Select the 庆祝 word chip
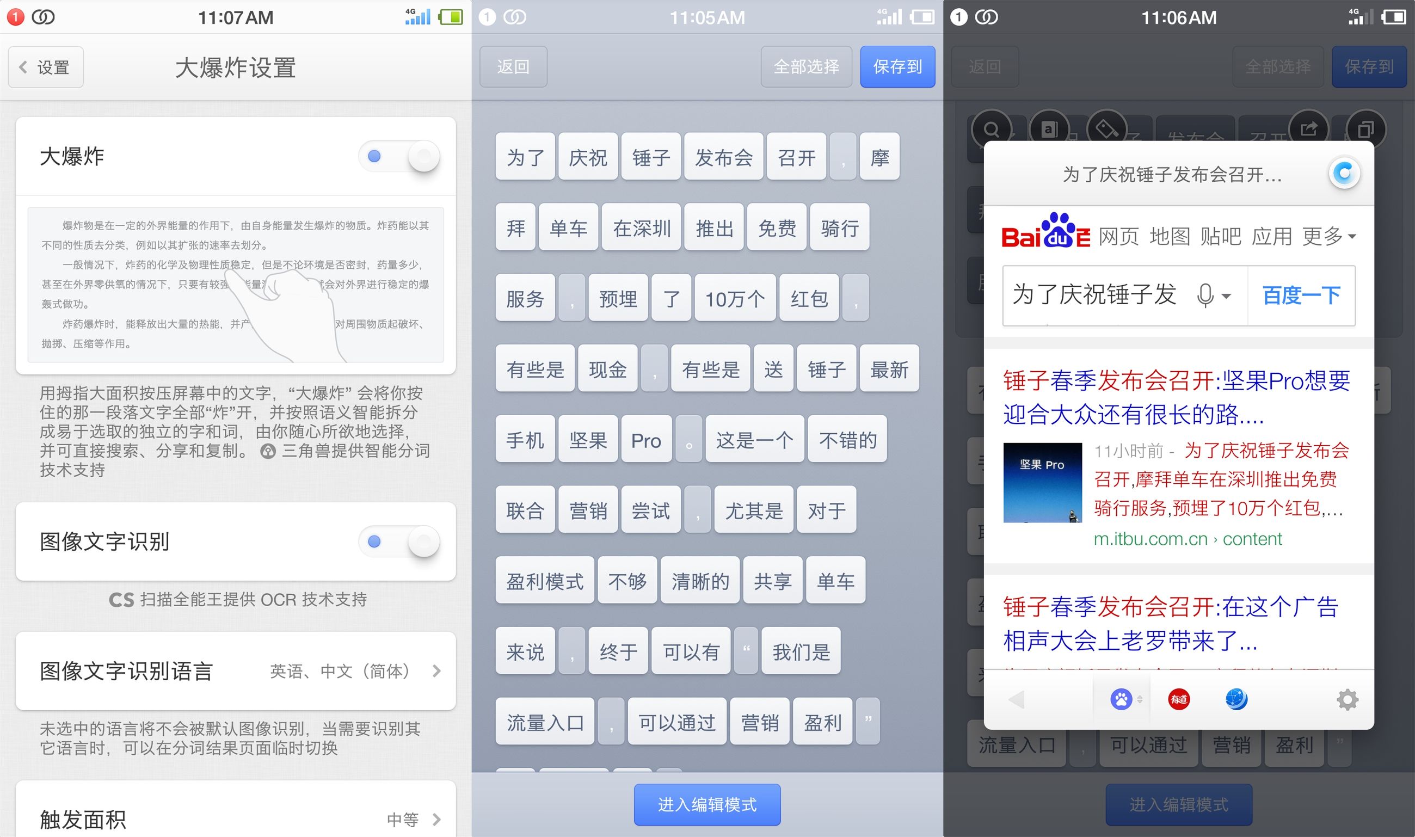 pyautogui.click(x=588, y=157)
